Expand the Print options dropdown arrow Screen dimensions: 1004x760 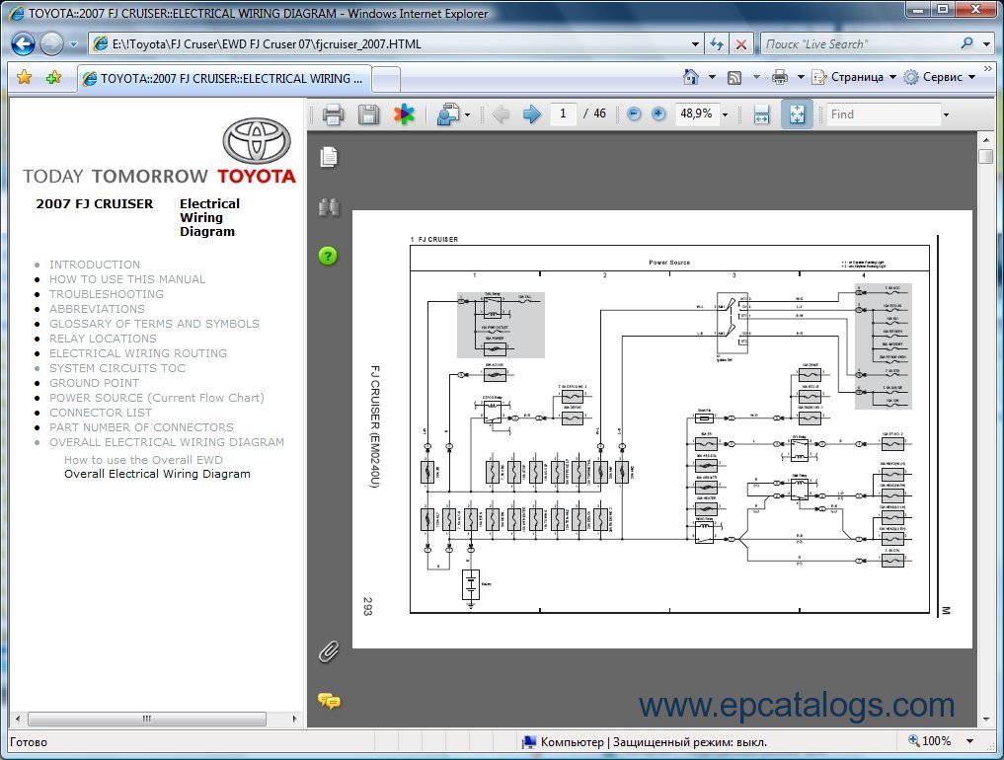(801, 77)
